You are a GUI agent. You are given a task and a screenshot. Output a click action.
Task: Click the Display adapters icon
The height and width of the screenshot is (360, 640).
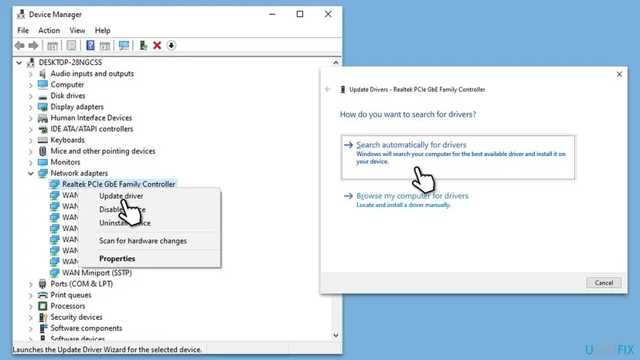point(43,107)
